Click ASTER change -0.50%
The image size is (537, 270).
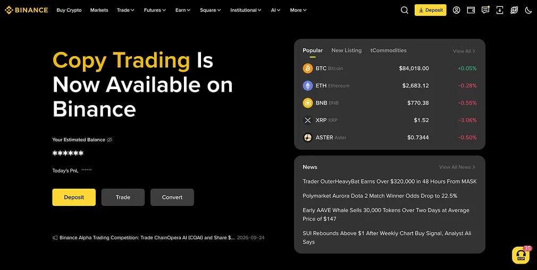(467, 137)
